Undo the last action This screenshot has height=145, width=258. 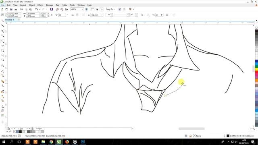click(x=36, y=9)
